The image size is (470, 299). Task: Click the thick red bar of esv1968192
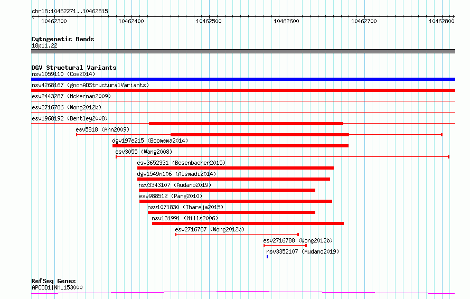click(246, 124)
